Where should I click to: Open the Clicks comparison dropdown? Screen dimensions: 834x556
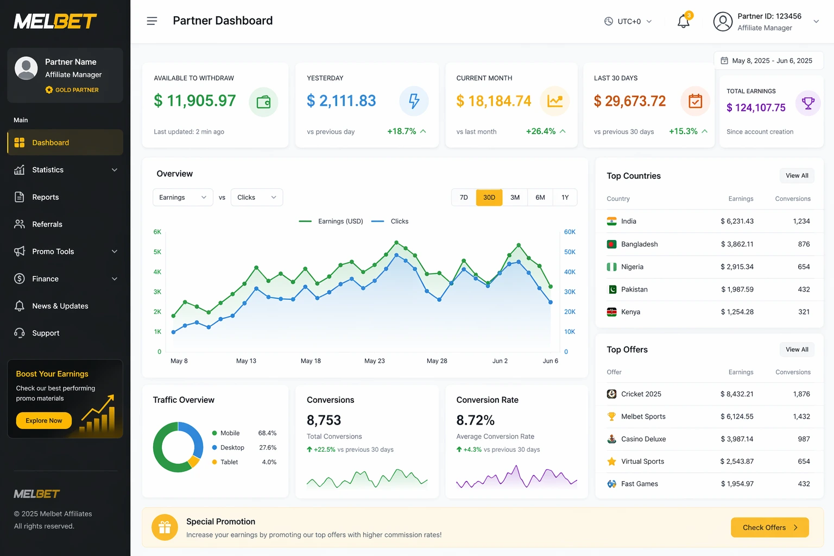[x=257, y=198]
